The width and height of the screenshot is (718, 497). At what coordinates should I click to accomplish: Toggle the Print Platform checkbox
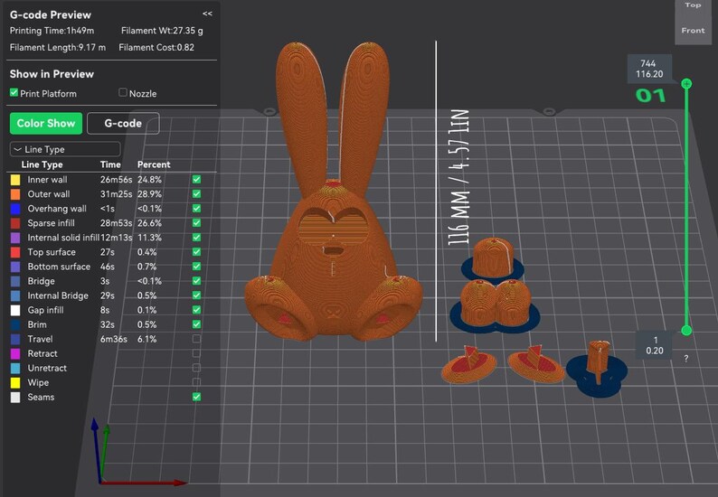[x=14, y=93]
